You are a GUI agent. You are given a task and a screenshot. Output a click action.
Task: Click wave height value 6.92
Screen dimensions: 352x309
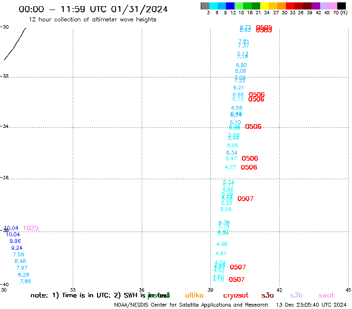(241, 65)
